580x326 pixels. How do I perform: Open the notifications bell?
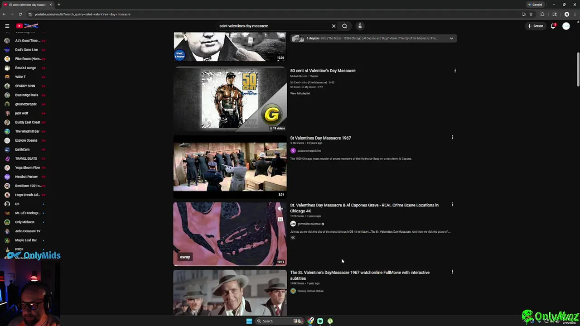tap(553, 26)
